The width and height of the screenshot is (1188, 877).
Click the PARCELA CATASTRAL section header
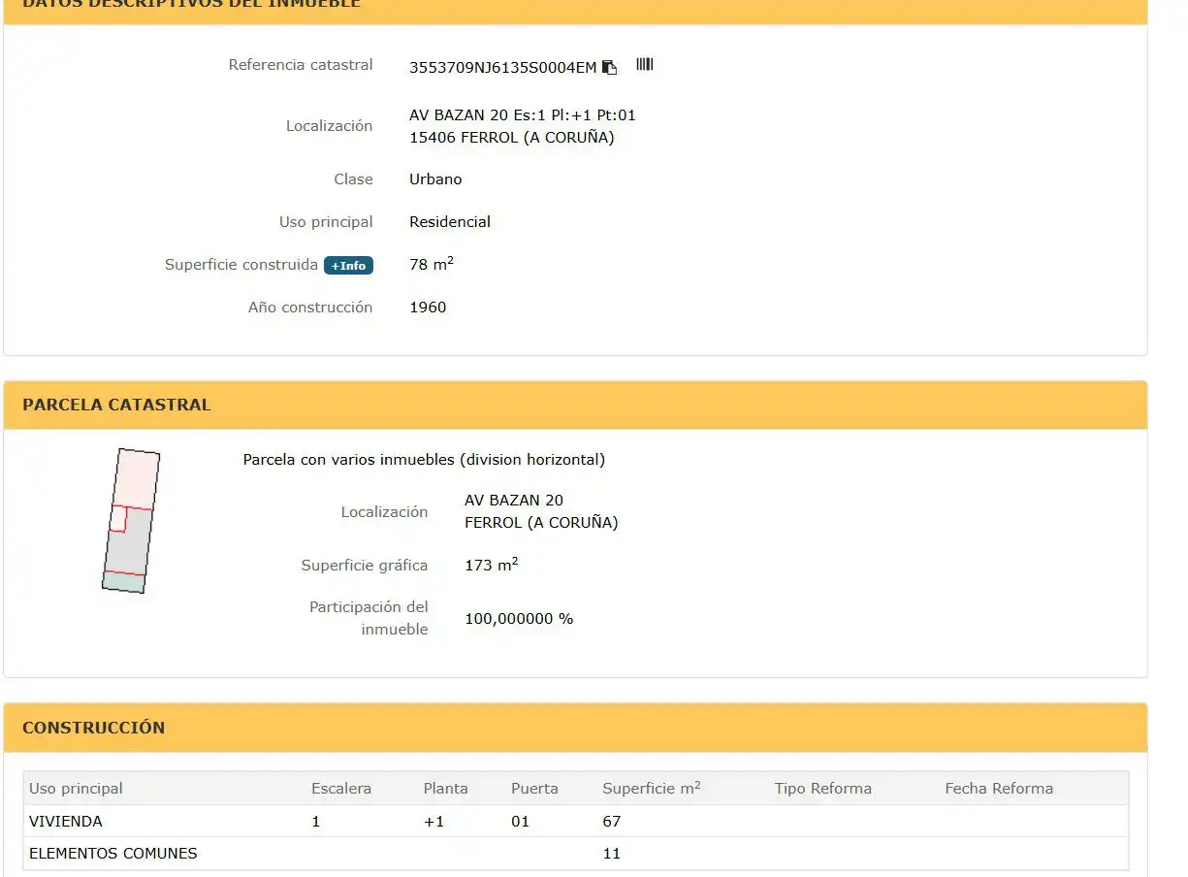pos(575,406)
